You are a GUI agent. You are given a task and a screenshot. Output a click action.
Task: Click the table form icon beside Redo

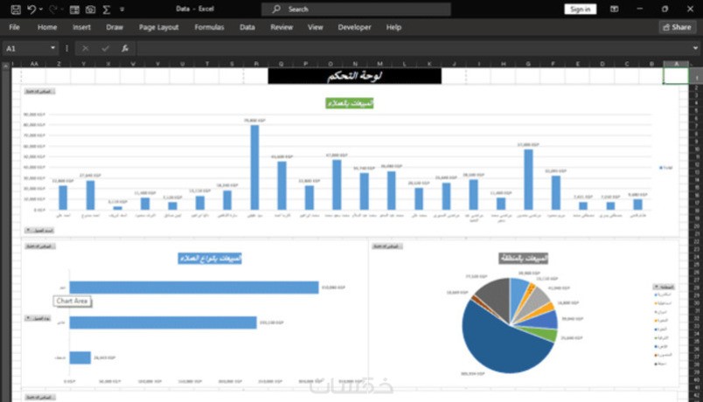pyautogui.click(x=74, y=10)
